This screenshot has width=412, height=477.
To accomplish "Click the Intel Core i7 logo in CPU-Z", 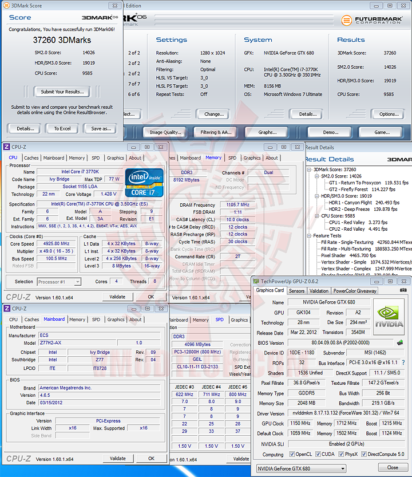I will click(x=144, y=183).
